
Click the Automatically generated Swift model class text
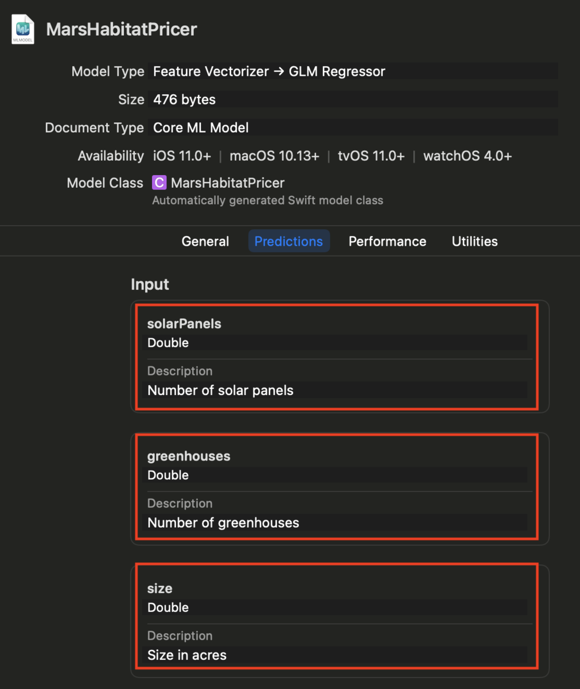point(267,200)
